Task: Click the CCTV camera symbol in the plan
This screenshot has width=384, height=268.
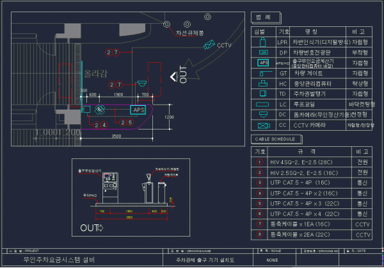Action: [209, 46]
